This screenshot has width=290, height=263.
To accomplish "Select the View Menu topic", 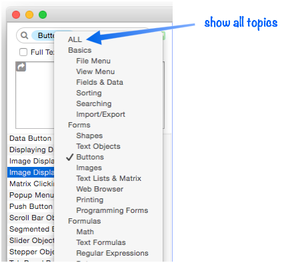I will coord(95,71).
